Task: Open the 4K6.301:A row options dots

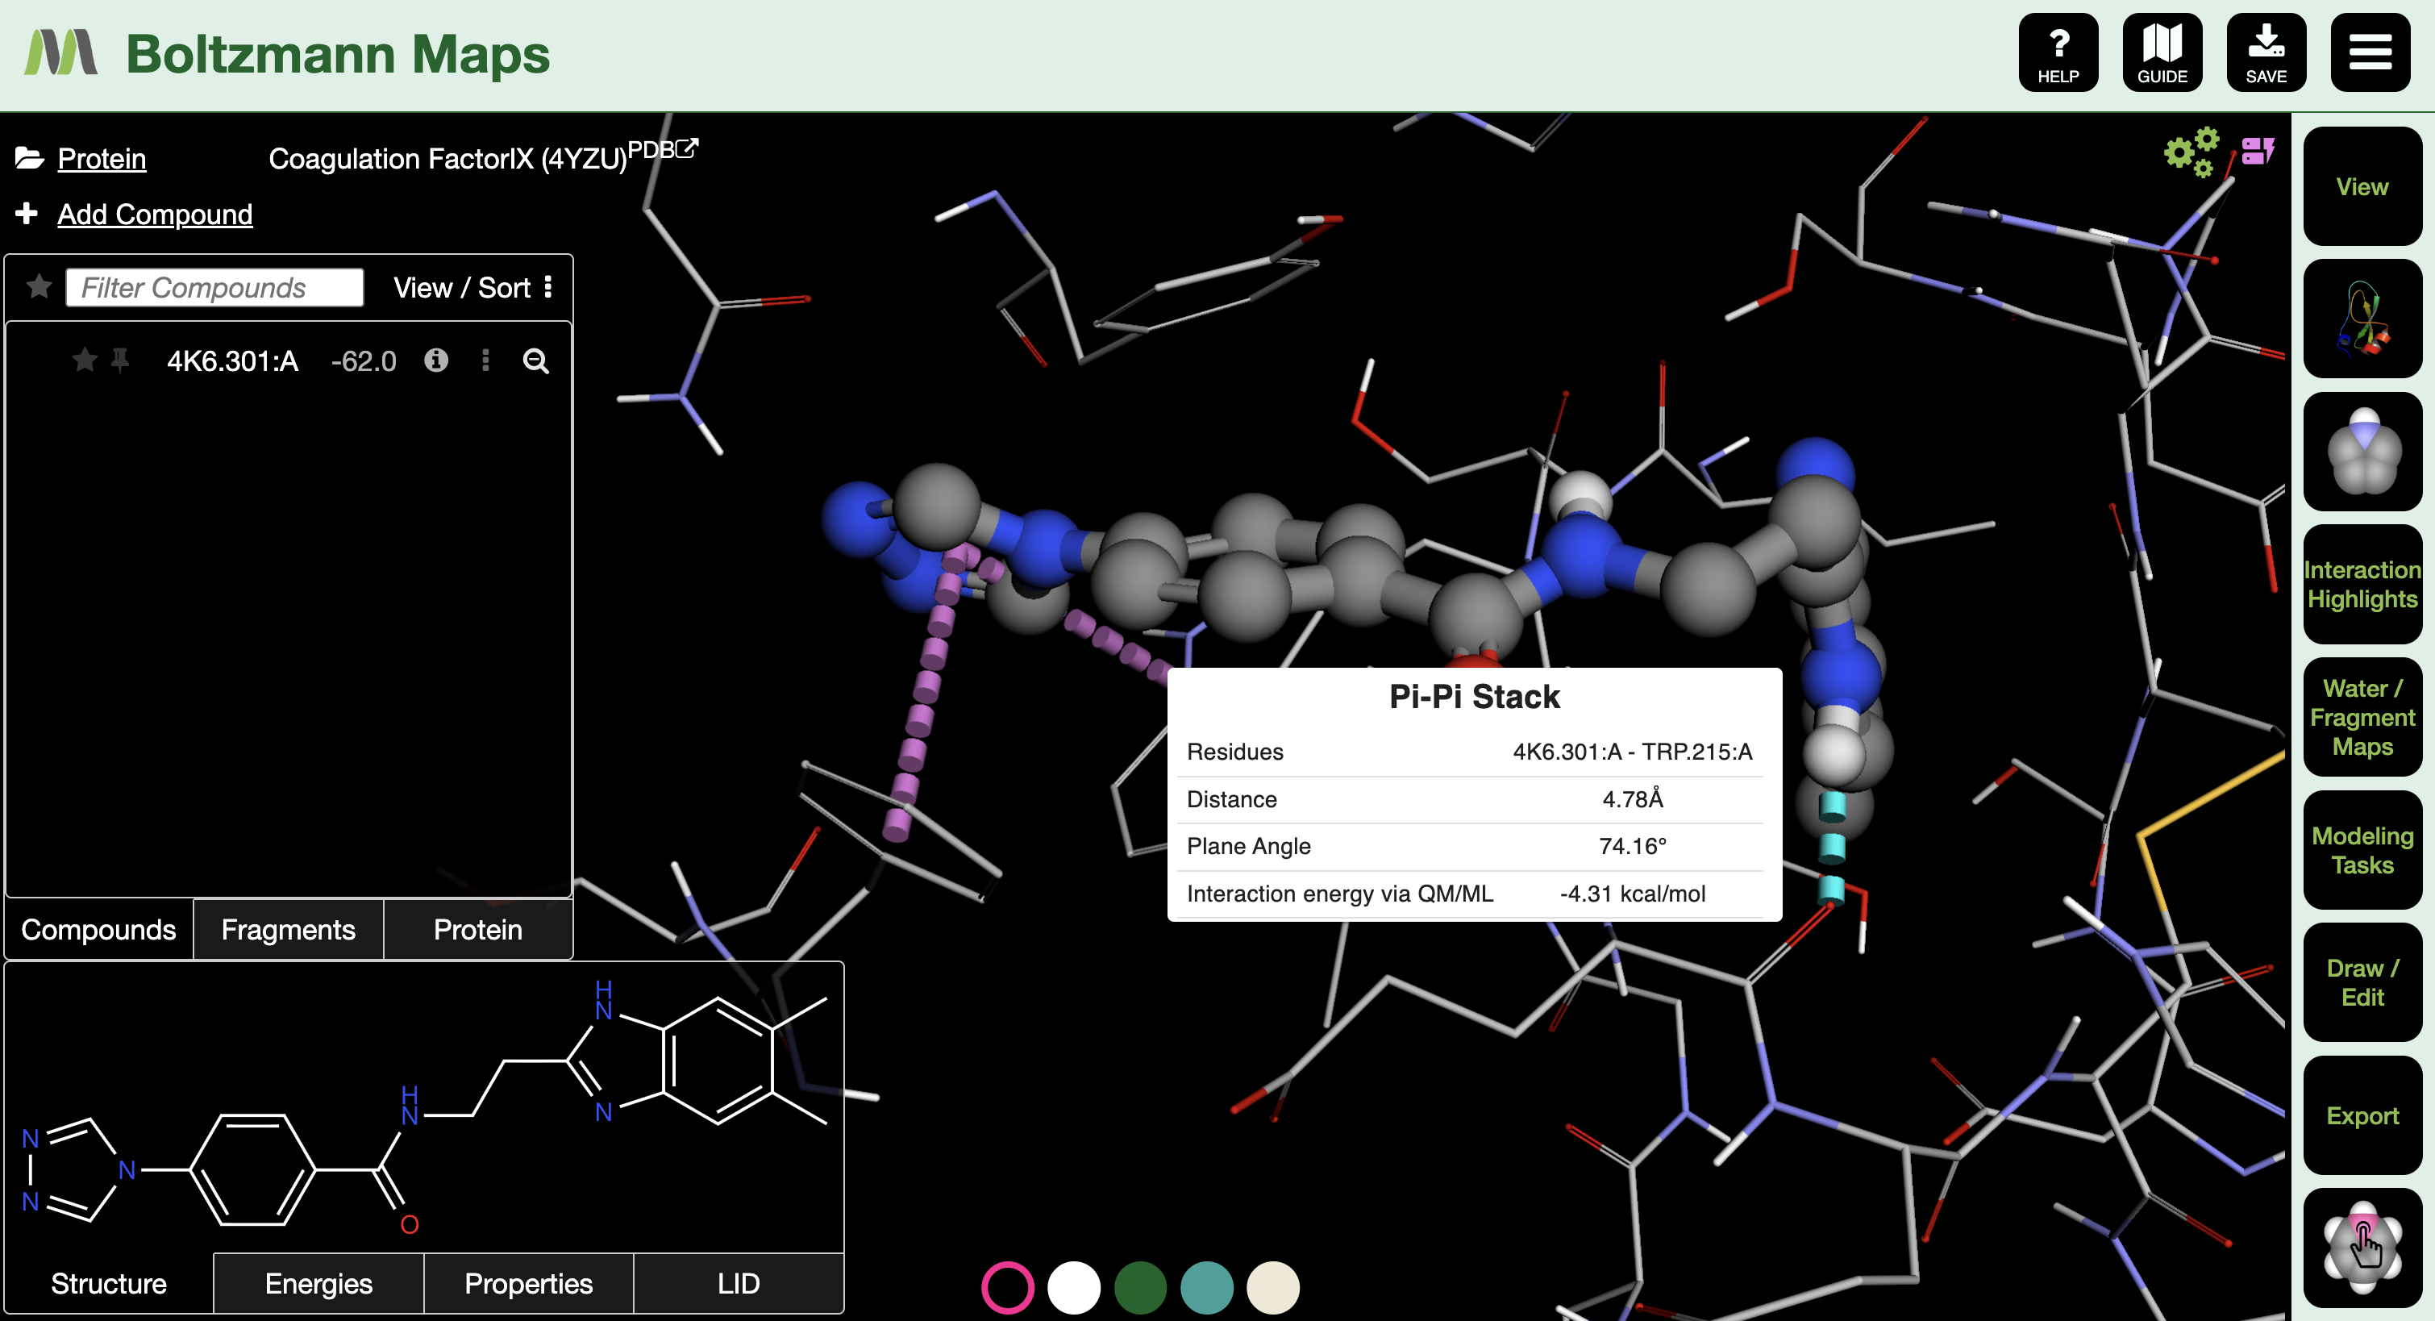Action: pyautogui.click(x=486, y=360)
